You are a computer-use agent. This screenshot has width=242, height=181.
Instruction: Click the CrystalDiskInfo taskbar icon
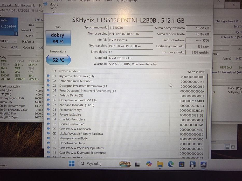pyautogui.click(x=203, y=164)
